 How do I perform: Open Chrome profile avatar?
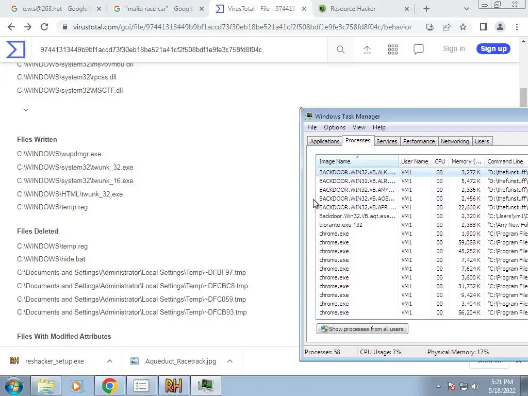(x=500, y=27)
